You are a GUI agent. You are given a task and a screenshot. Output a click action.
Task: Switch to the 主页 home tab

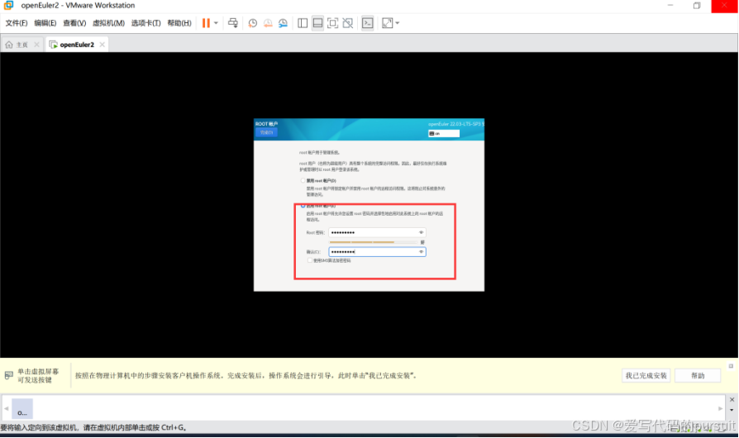point(17,45)
